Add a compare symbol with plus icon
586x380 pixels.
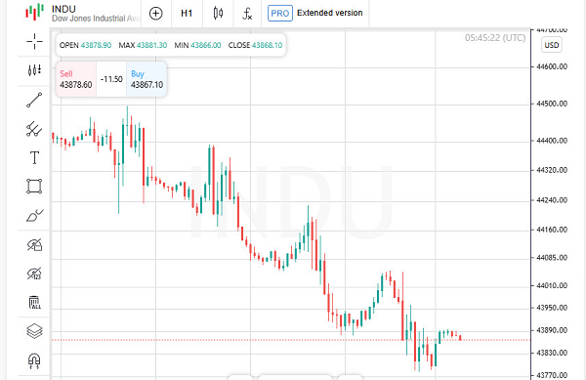[x=156, y=14]
